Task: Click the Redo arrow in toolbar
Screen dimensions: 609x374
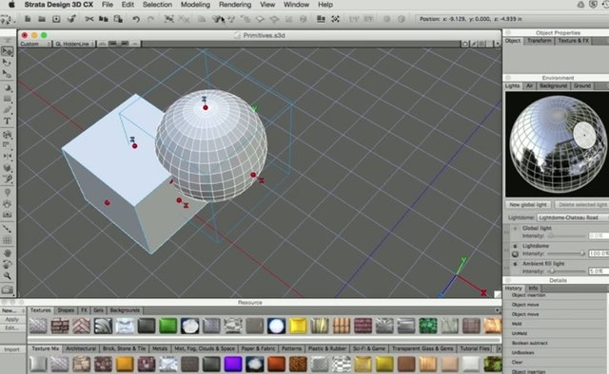Action: click(150, 19)
